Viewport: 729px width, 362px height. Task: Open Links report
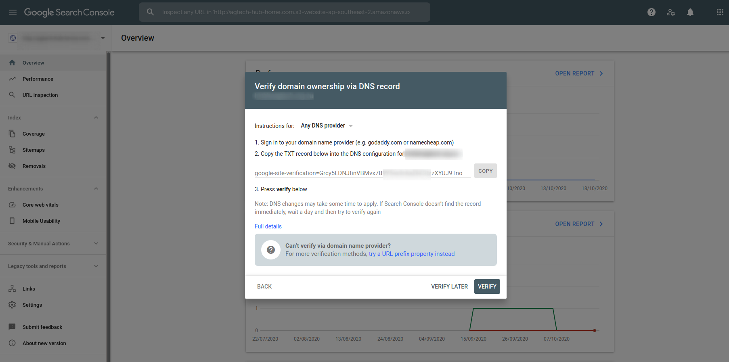[53, 289]
